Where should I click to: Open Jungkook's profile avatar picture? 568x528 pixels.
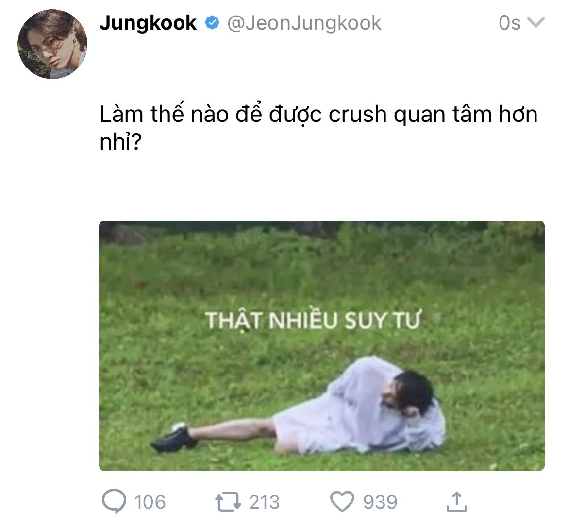[52, 44]
